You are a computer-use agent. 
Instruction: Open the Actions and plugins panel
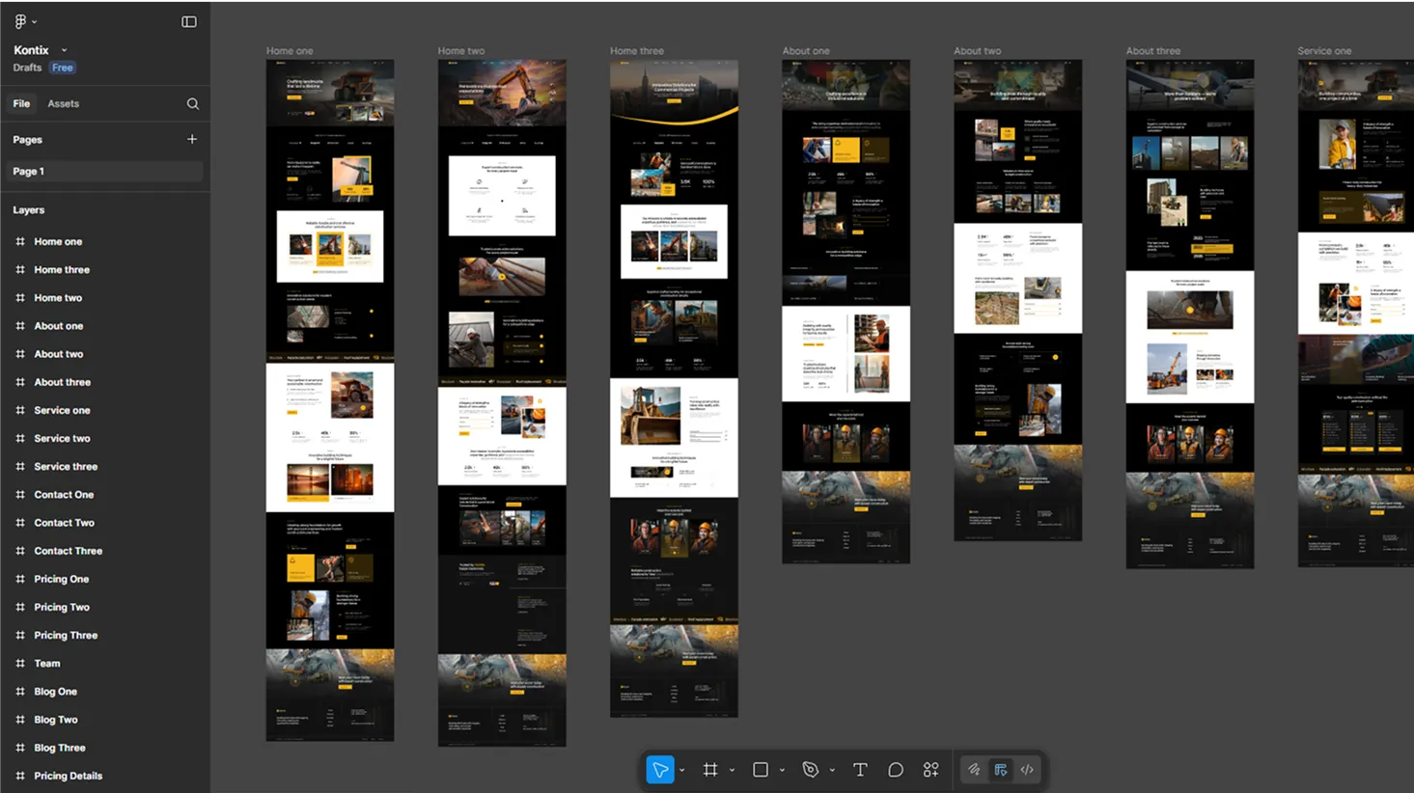click(929, 769)
